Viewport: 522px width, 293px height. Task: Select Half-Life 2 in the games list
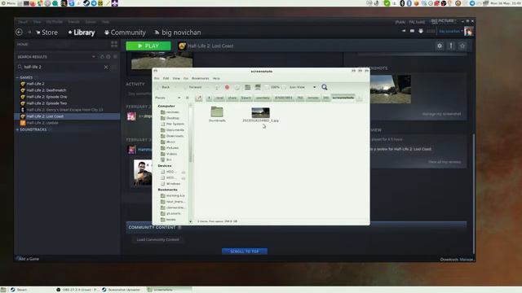coord(35,84)
